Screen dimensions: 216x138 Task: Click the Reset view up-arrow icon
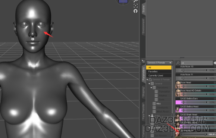135,11
